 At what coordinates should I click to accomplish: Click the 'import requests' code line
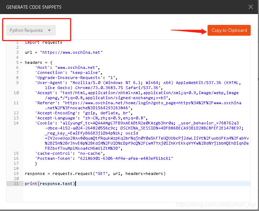pyautogui.click(x=44, y=43)
